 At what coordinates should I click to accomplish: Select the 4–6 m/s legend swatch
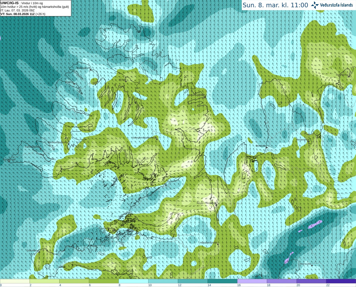74,281
